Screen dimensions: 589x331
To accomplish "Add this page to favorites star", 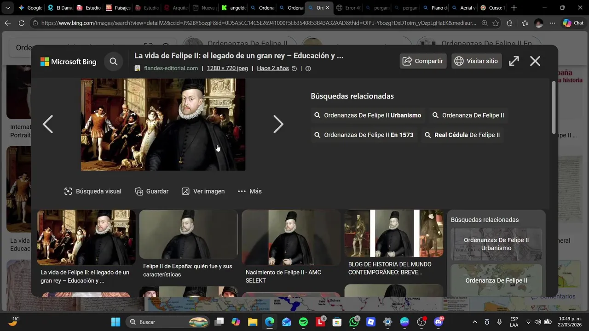I will click(496, 23).
